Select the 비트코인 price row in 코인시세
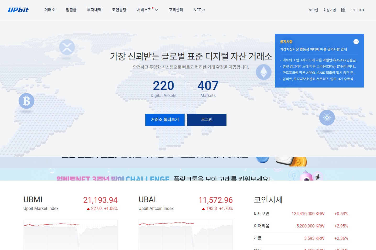Image resolution: width=376 pixels, height=250 pixels. [x=301, y=214]
